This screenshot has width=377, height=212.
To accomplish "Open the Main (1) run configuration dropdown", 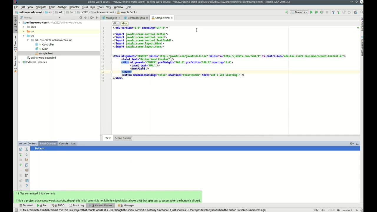I will pyautogui.click(x=299, y=12).
